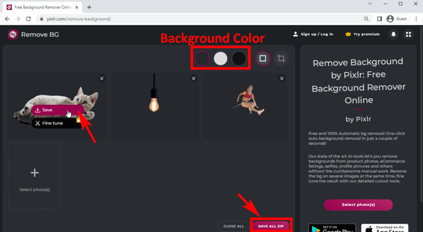Select the white background color

click(221, 59)
